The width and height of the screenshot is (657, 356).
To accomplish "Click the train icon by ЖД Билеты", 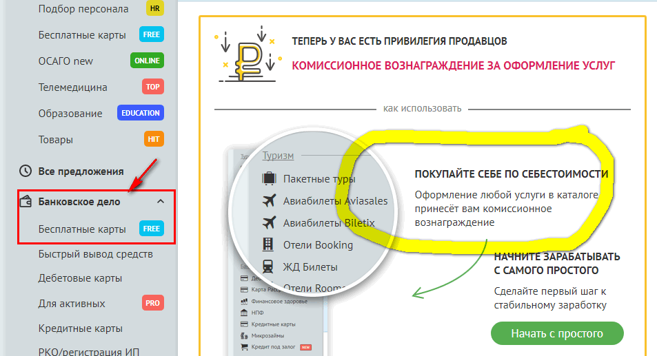I will click(x=268, y=266).
